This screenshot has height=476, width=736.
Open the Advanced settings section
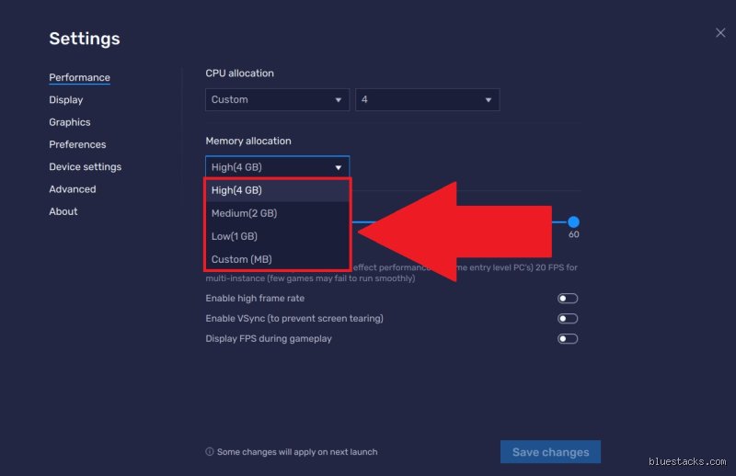[x=73, y=189]
